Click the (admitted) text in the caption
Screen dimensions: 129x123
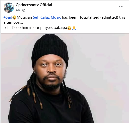(109, 17)
